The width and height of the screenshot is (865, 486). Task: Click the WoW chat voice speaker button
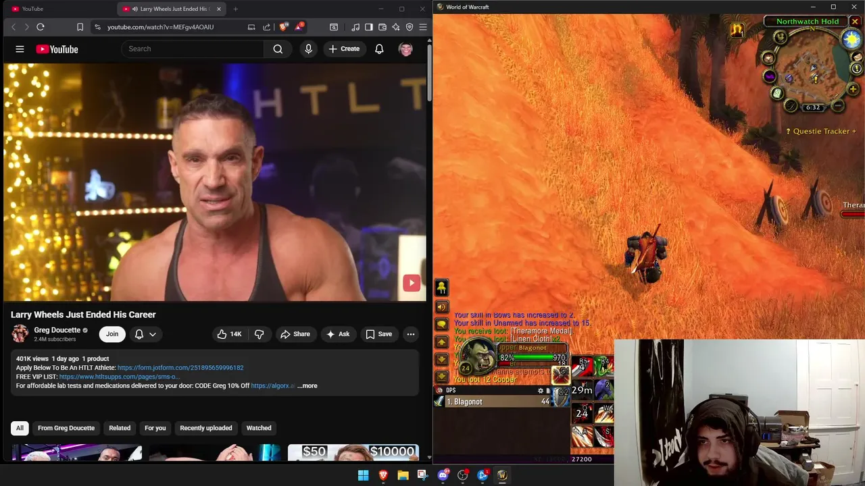click(441, 307)
